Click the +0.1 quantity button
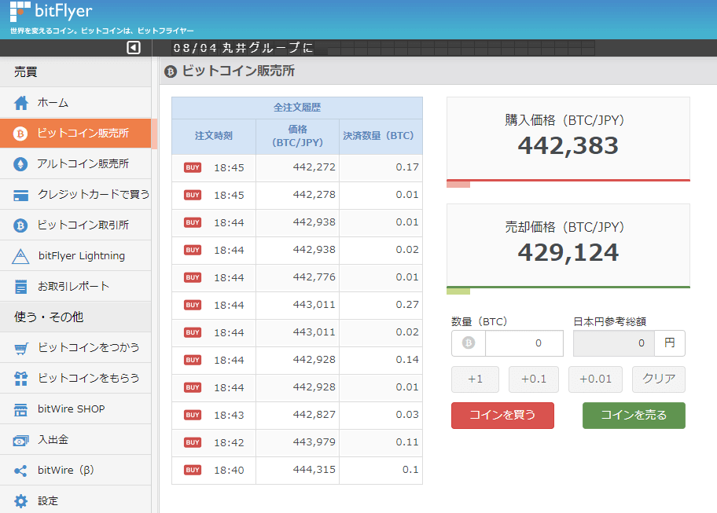This screenshot has width=717, height=513. (534, 379)
